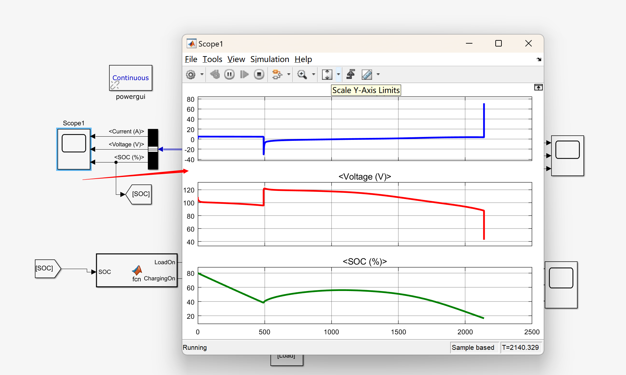Click the powergui Continuous block
This screenshot has width=626, height=375.
tap(131, 78)
